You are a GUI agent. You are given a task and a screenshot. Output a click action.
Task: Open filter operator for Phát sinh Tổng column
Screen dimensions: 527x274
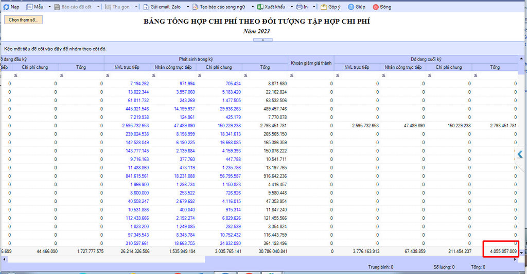245,75
